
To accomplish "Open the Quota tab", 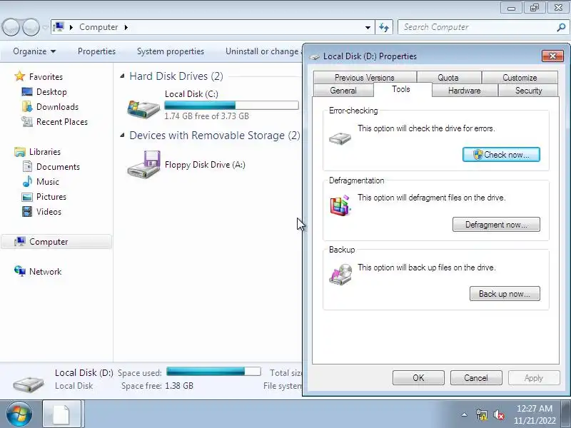I will 448,78.
